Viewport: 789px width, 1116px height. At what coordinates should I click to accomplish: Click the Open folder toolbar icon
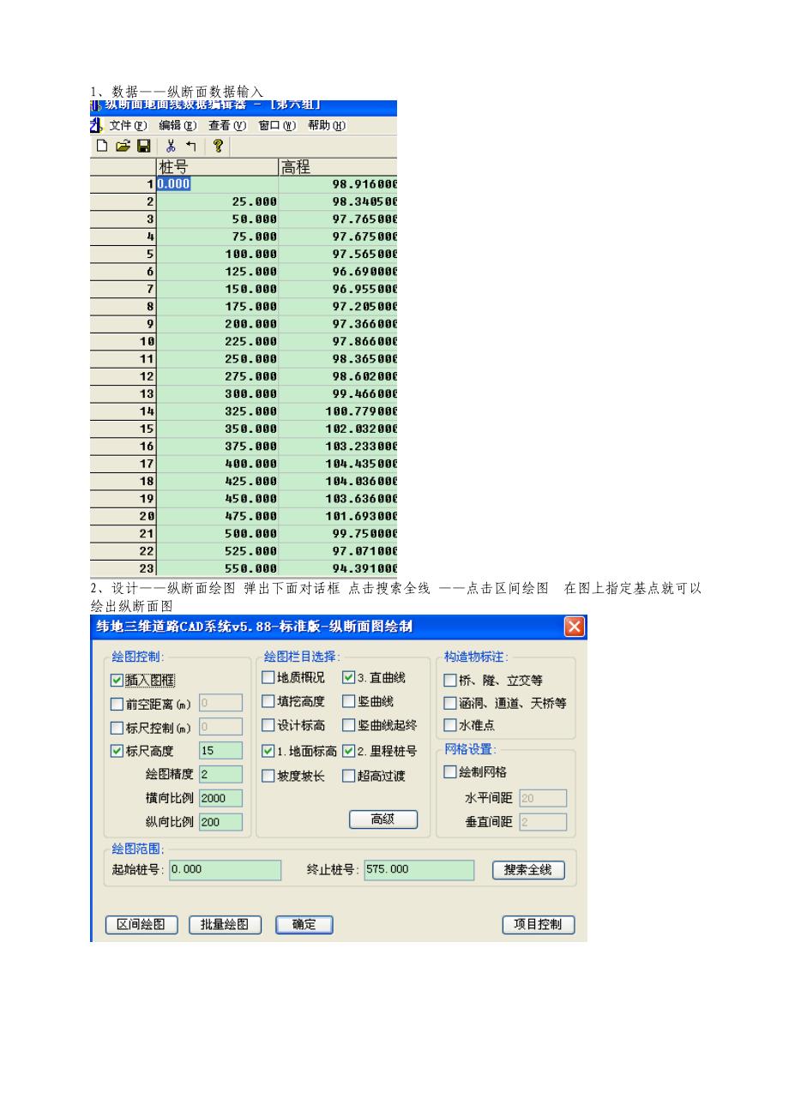123,147
